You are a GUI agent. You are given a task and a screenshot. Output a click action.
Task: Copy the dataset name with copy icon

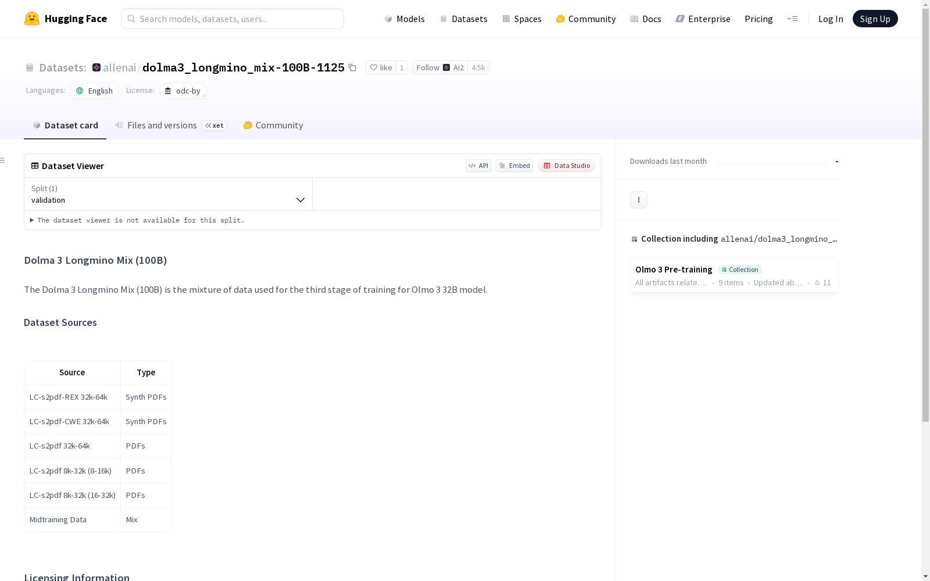tap(352, 67)
